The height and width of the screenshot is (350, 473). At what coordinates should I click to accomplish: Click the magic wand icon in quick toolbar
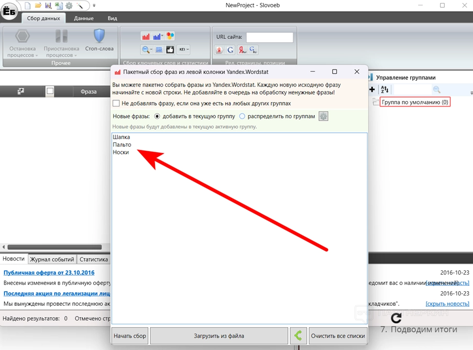point(80,5)
